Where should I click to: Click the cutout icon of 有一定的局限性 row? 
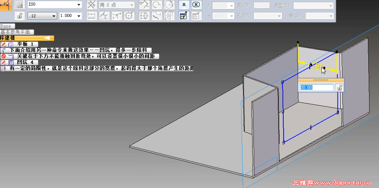click(3, 69)
